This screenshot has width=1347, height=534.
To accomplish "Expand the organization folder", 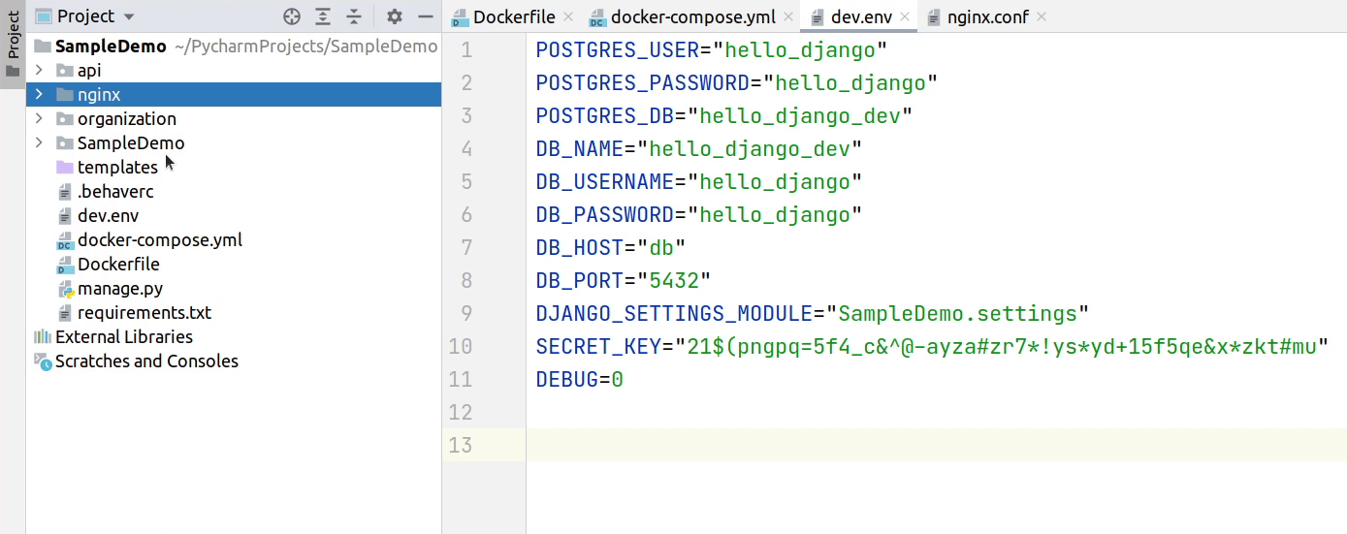I will pos(38,119).
